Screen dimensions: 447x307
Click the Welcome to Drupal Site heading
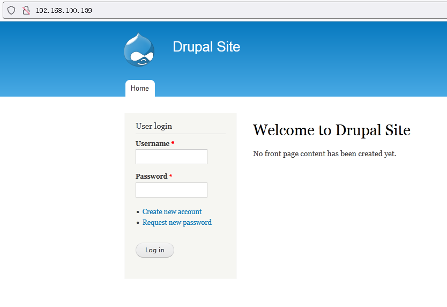(332, 130)
